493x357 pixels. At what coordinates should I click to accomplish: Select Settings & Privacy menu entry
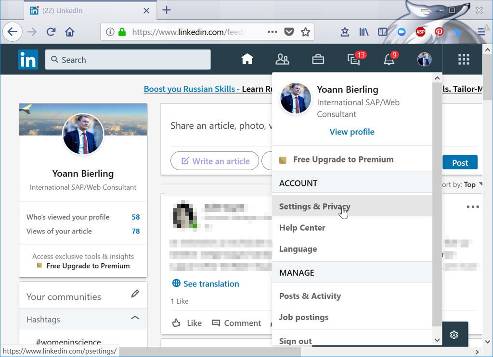[x=314, y=206]
